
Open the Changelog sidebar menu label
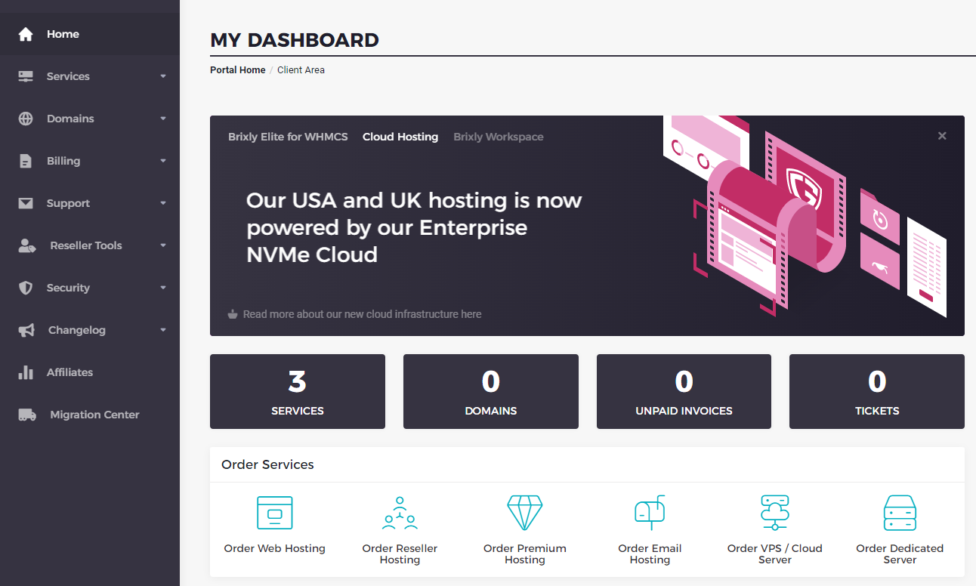[77, 330]
